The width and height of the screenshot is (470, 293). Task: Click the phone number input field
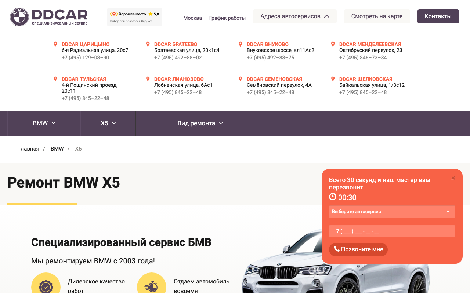392,231
